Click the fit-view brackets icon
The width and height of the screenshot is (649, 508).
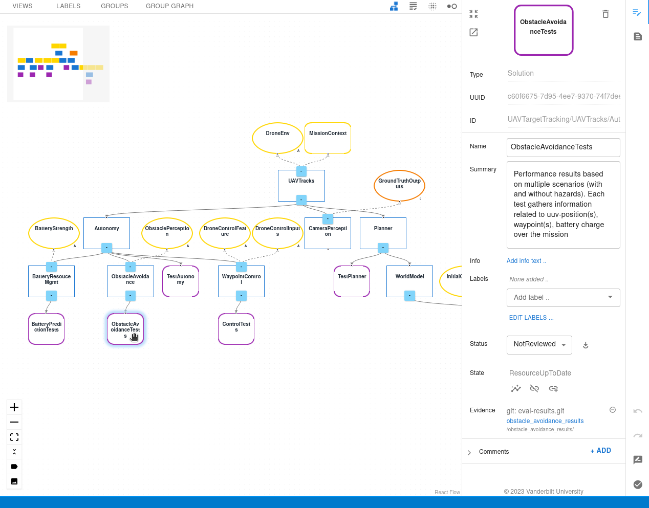(14, 437)
